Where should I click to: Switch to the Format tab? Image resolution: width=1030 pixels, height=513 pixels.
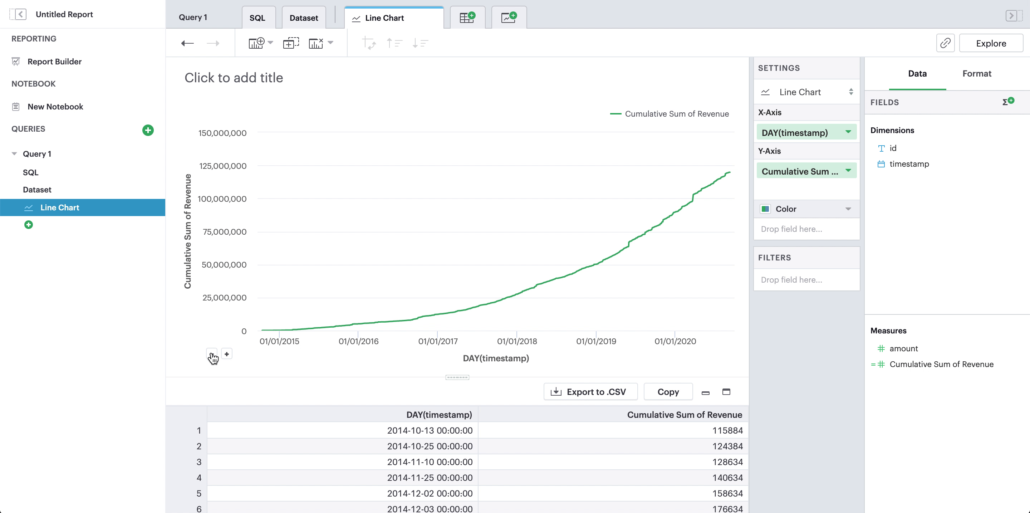click(x=976, y=74)
